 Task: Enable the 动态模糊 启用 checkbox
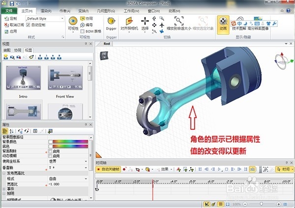click(x=50, y=156)
